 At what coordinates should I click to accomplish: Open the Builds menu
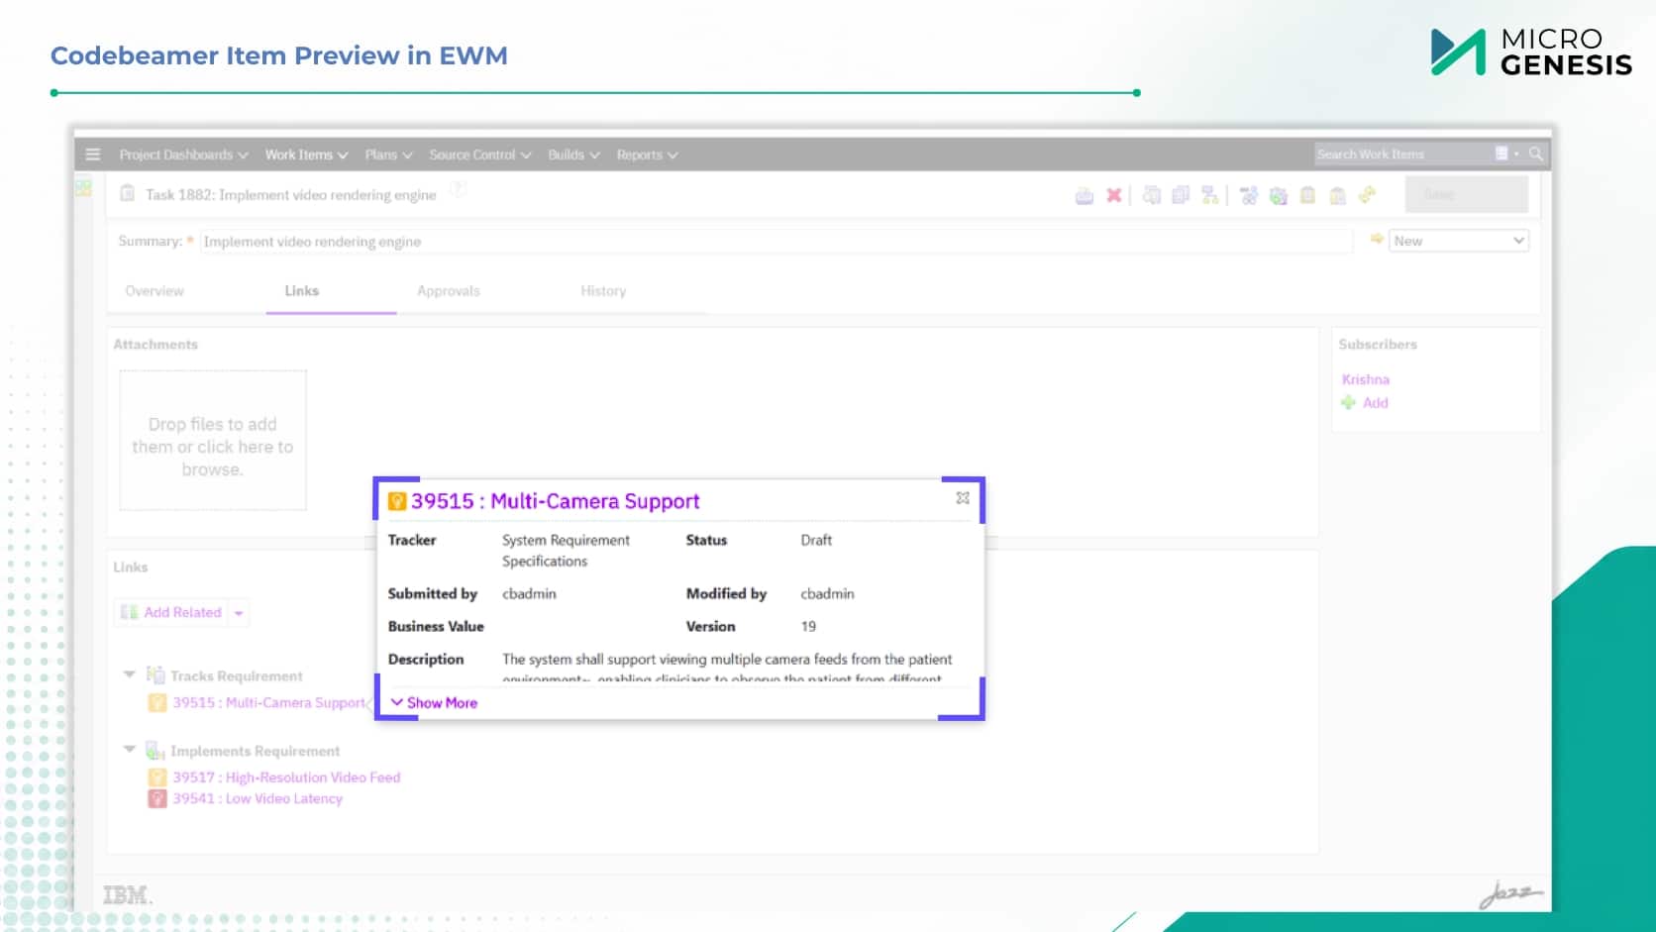coord(573,155)
